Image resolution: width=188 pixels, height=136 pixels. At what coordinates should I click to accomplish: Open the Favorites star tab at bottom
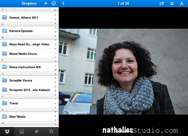36,132
